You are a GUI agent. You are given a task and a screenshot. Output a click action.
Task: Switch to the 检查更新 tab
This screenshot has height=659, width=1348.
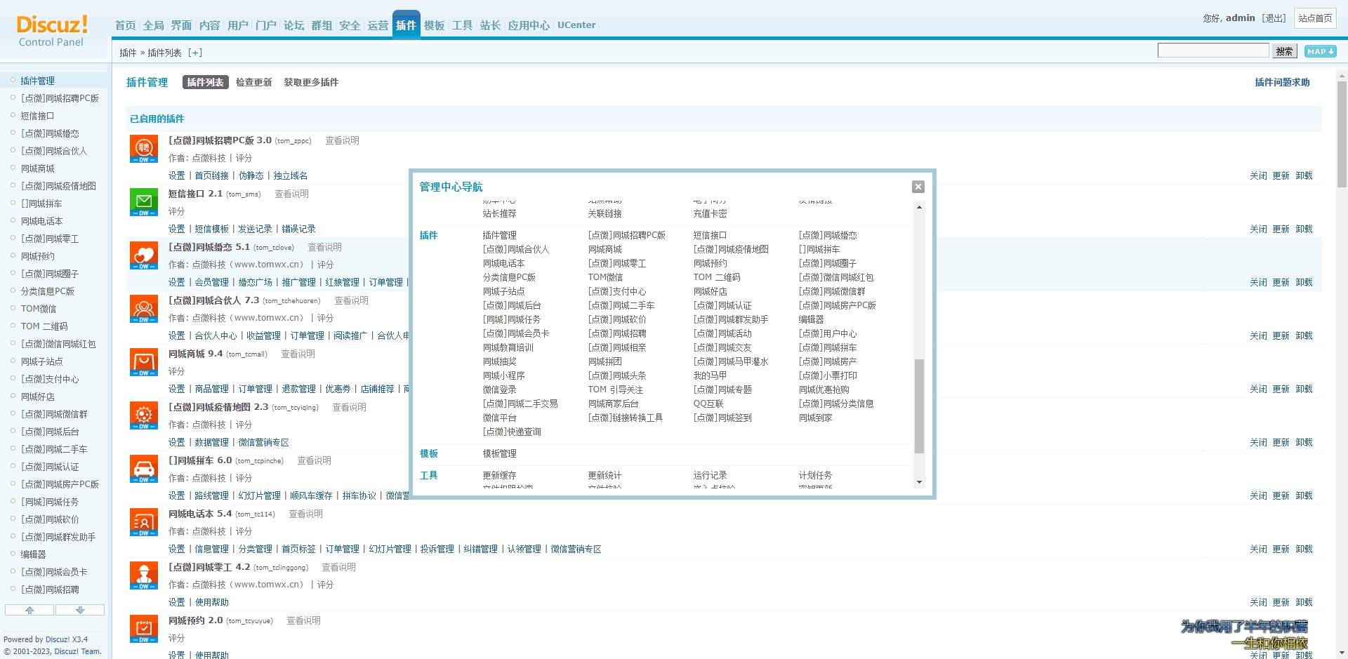pos(253,82)
